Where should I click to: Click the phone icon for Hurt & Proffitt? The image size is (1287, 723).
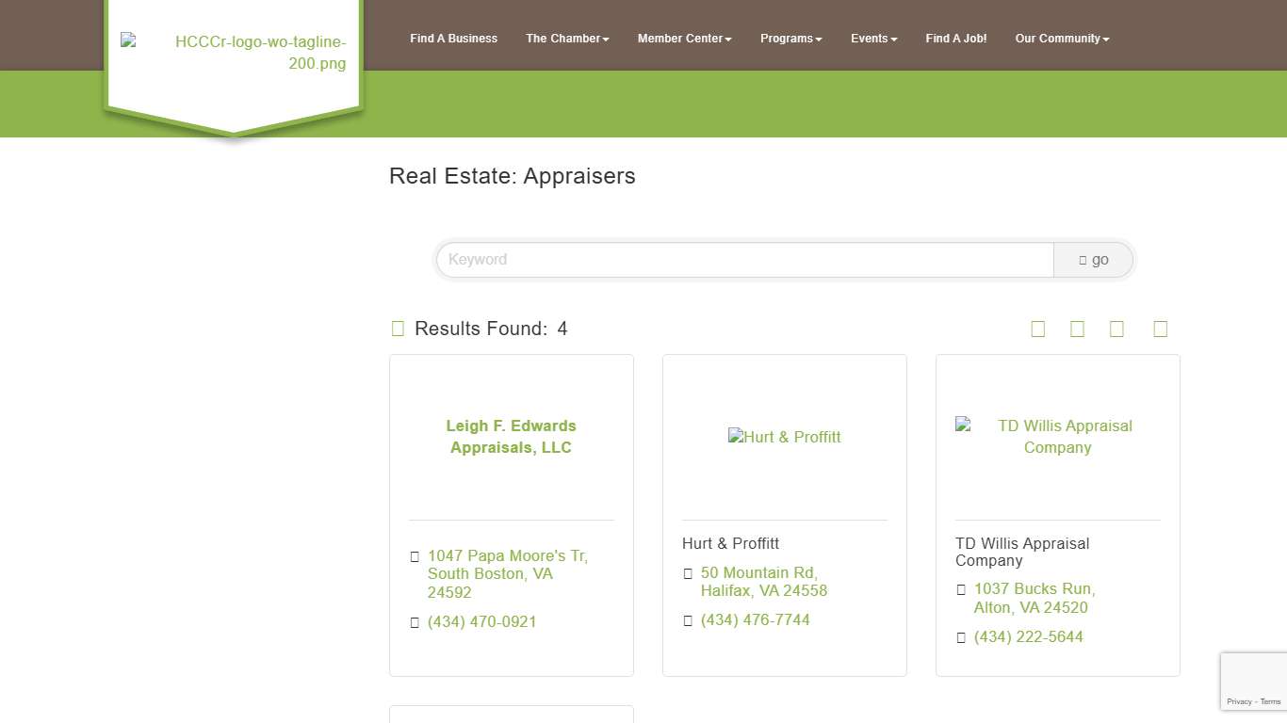[688, 620]
